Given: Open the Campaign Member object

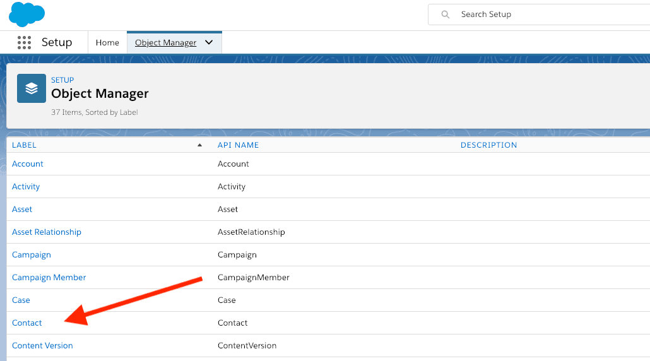Looking at the screenshot, I should point(49,278).
